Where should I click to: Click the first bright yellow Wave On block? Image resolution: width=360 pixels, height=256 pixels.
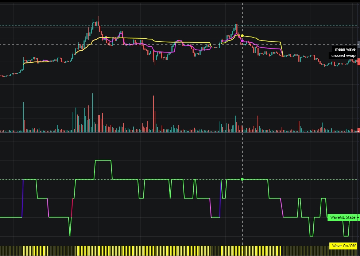(35, 250)
